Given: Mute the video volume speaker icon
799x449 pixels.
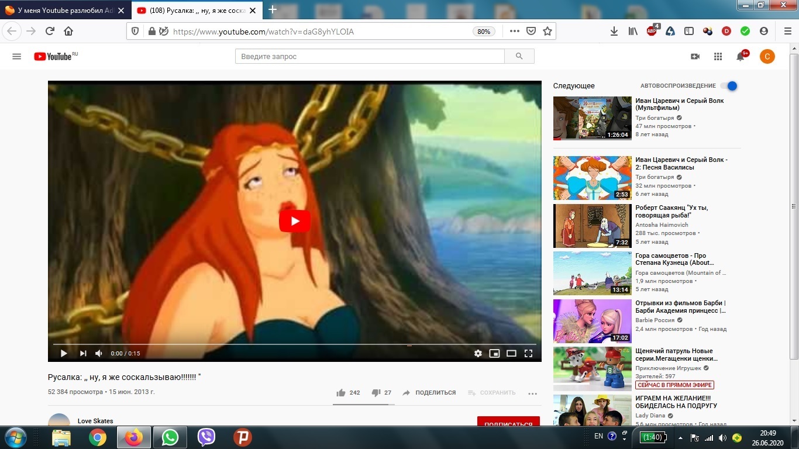Looking at the screenshot, I should 99,353.
